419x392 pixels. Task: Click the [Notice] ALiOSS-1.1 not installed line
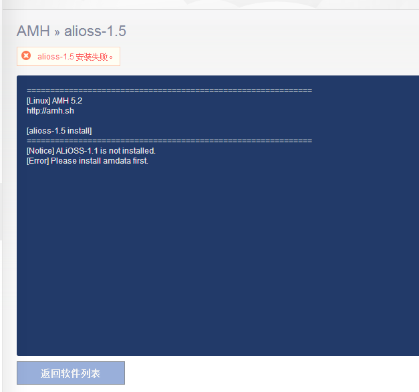91,151
